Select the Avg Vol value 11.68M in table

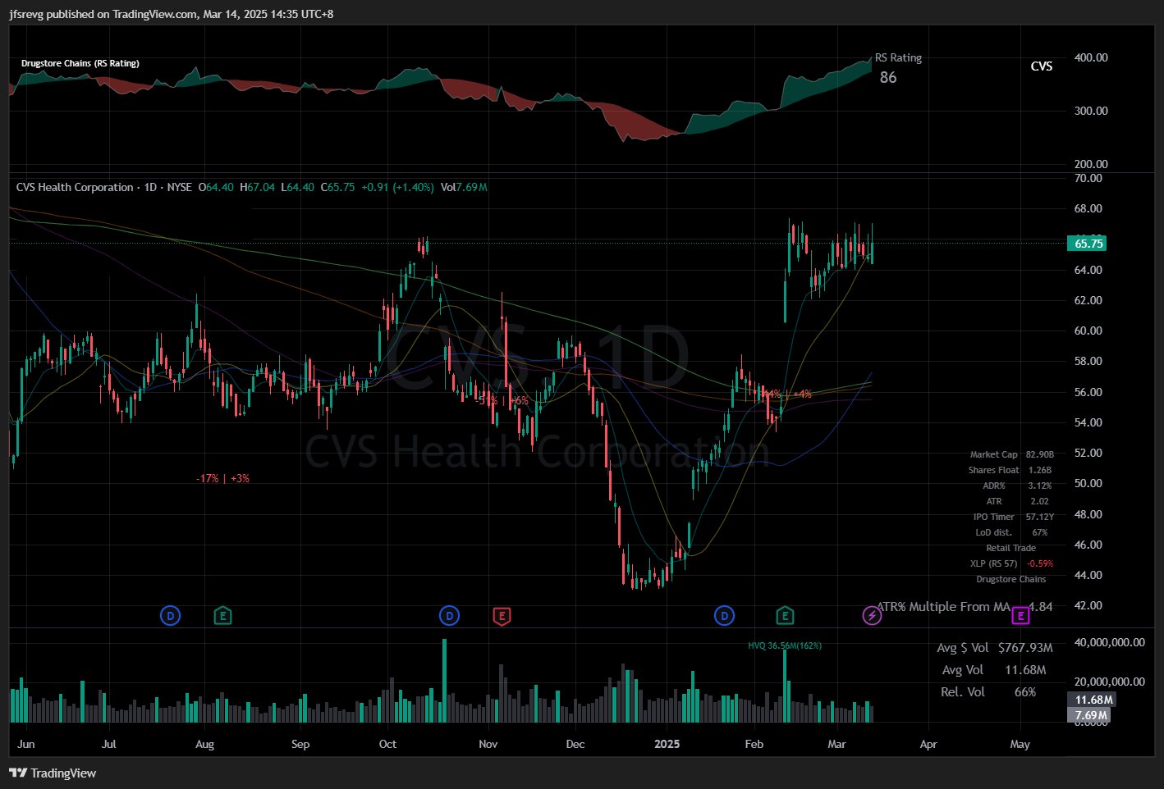tap(1025, 670)
